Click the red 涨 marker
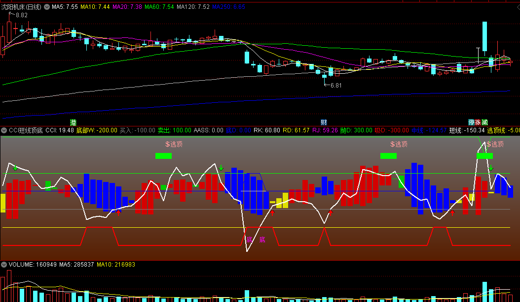 point(478,122)
